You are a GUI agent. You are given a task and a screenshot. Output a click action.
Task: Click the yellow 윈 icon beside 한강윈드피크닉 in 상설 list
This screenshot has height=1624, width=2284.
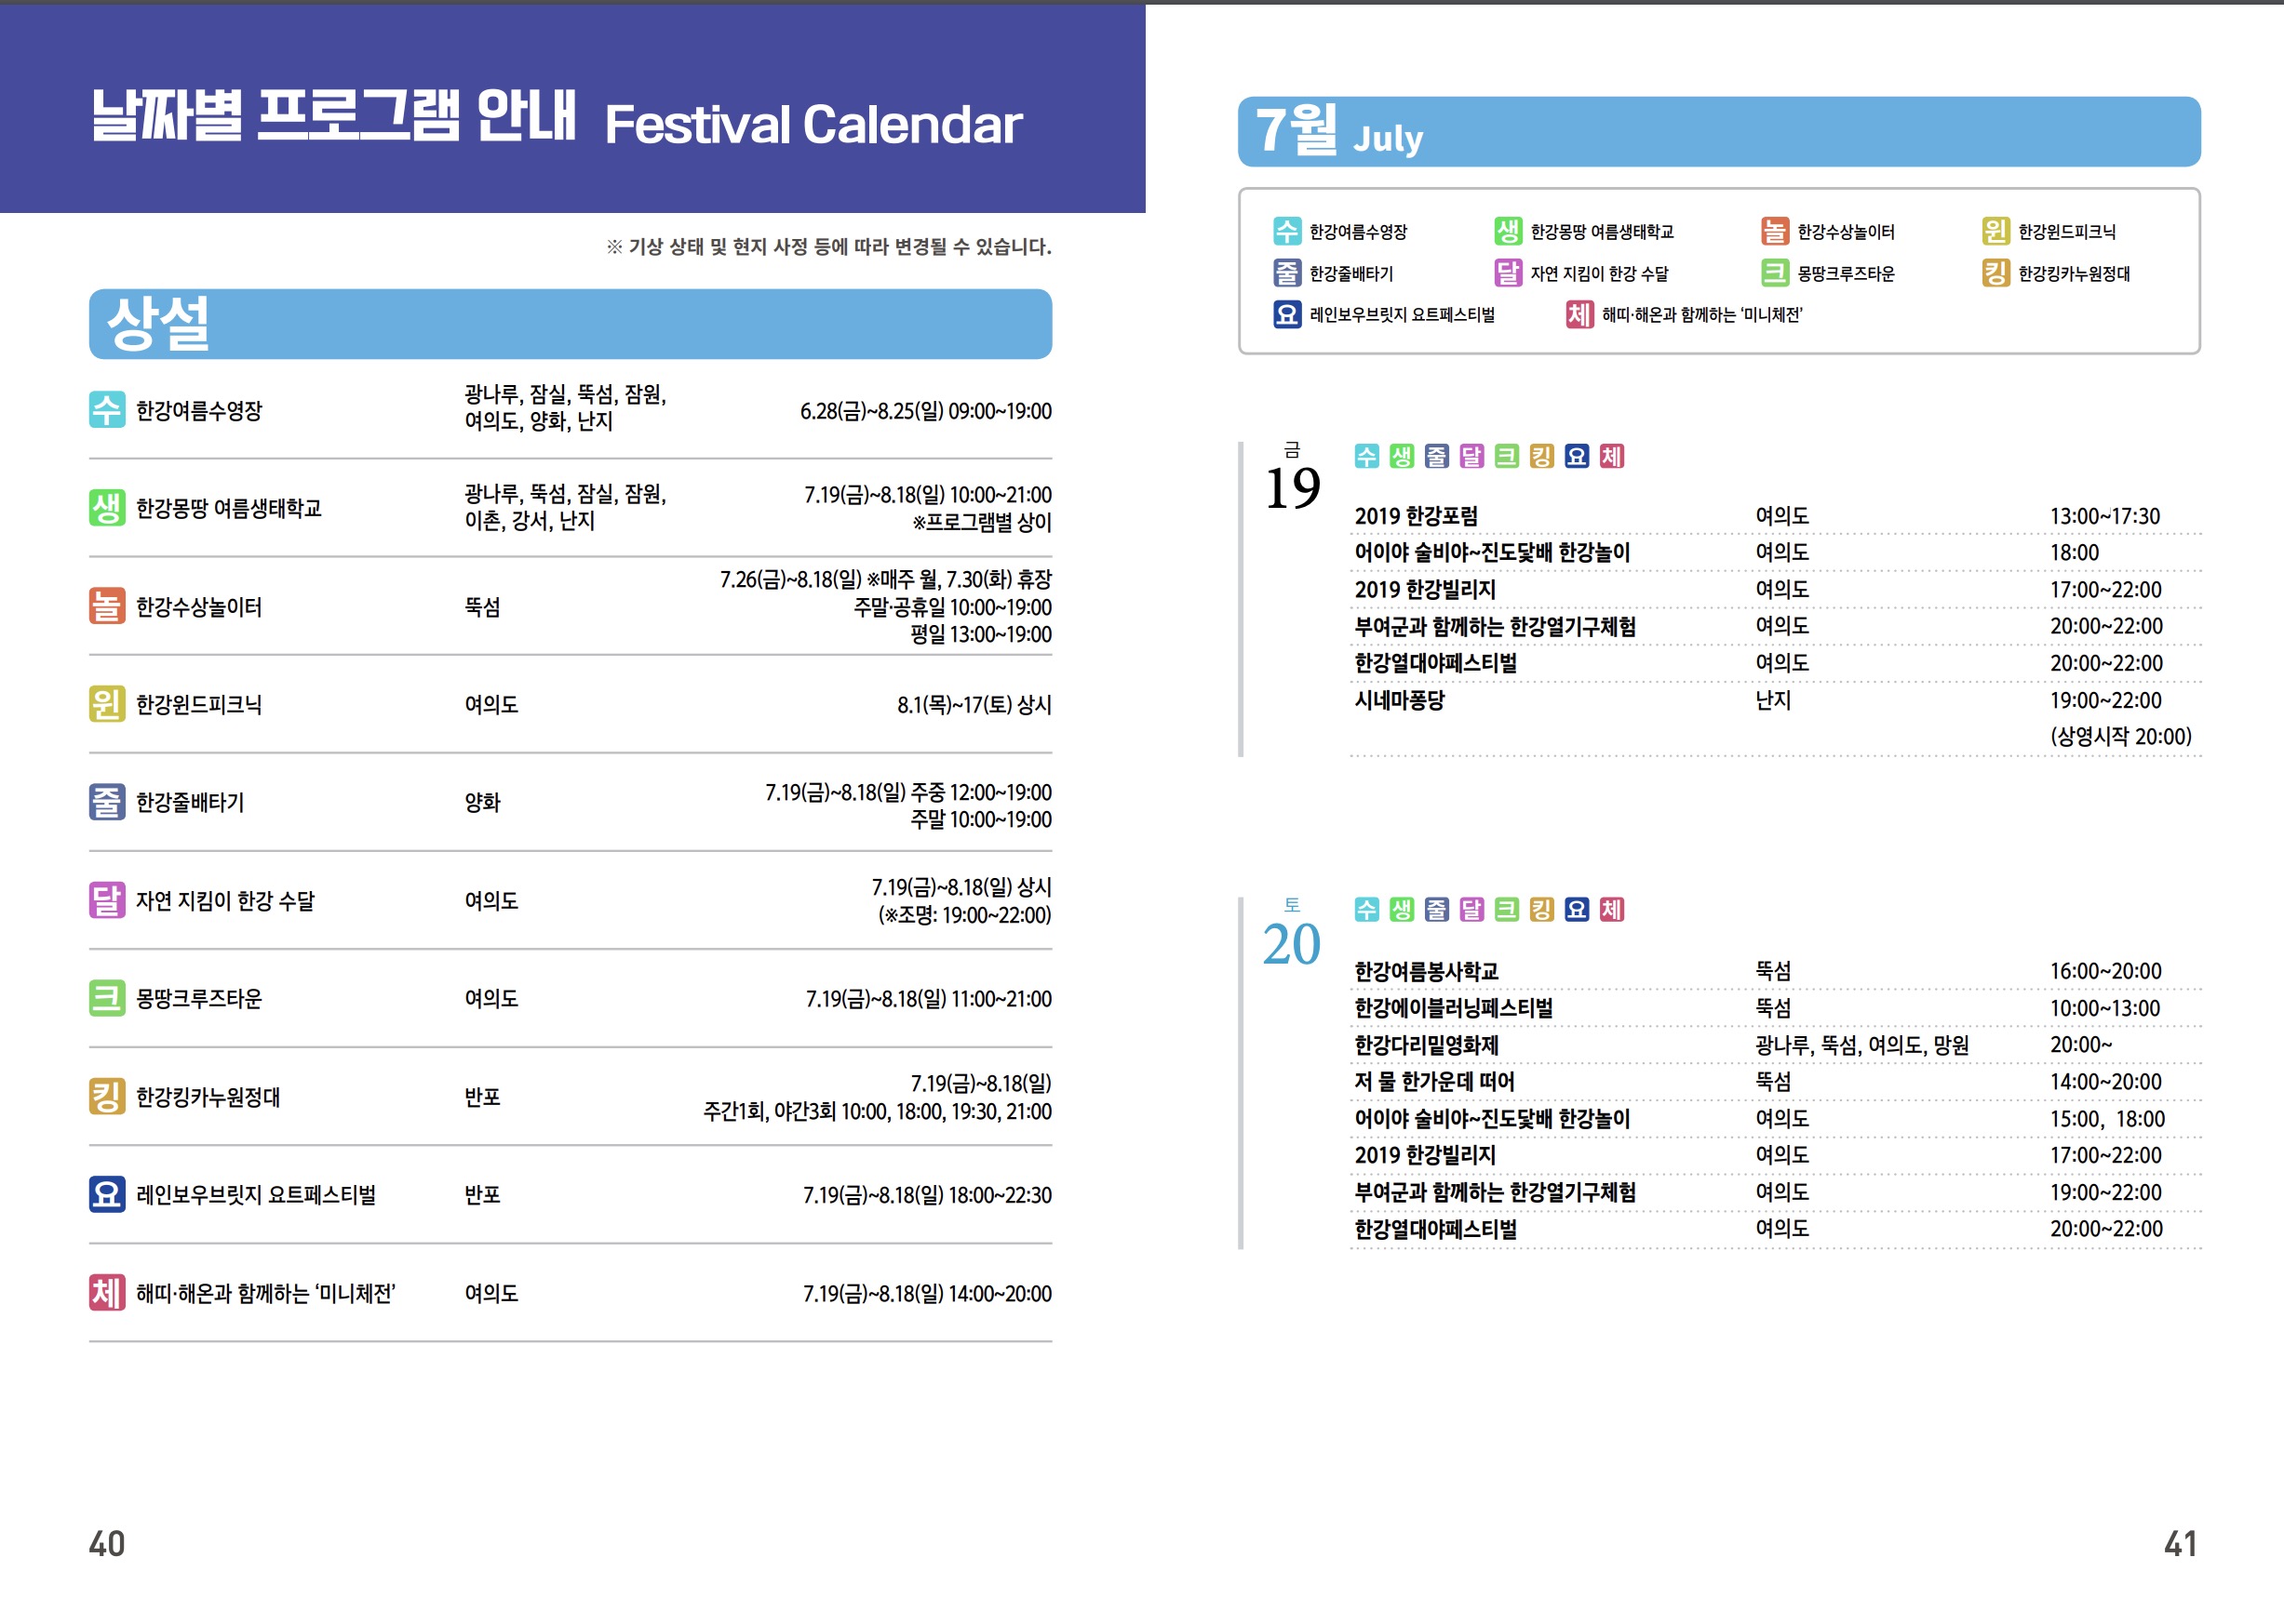107,704
